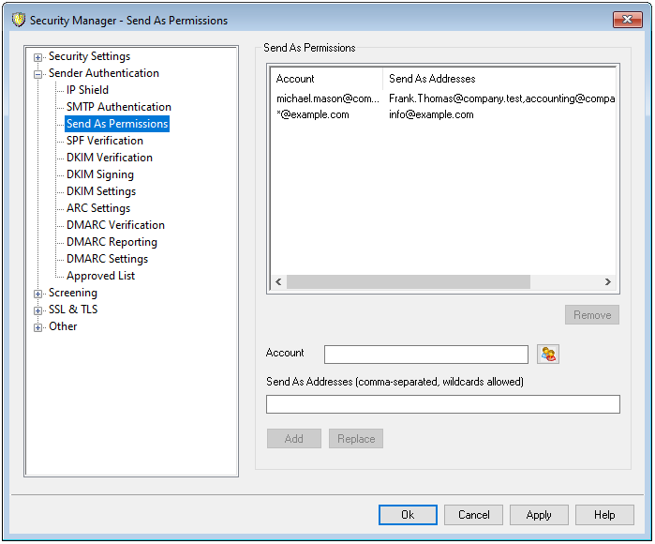Go to DKIM Signing page
Screen dimensions: 655x544
[99, 174]
